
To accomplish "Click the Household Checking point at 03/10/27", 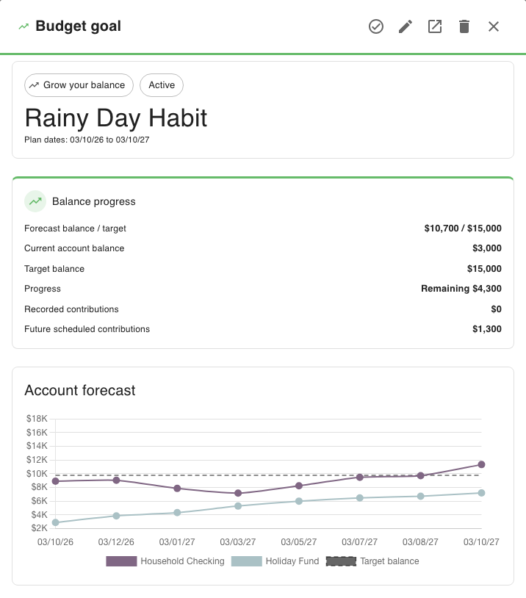I will 481,464.
